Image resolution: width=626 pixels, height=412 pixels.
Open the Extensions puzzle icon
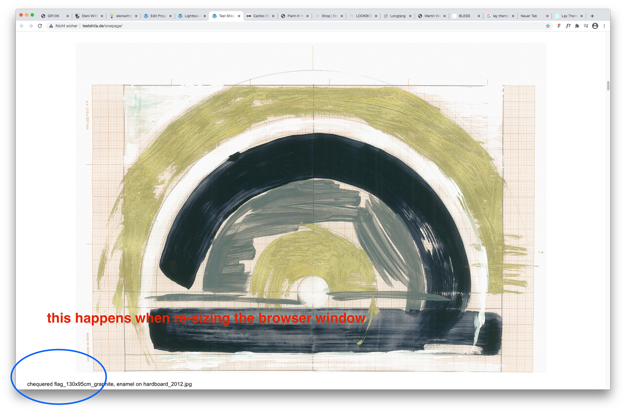pos(577,26)
